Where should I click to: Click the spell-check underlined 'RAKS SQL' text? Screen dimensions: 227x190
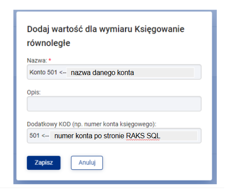click(143, 136)
